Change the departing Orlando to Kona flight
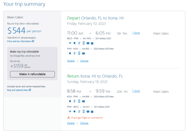 [84, 61]
